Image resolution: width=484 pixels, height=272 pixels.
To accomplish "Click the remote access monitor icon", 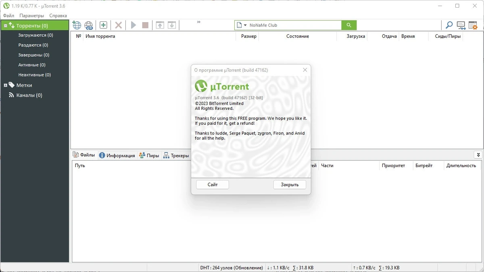I will (x=461, y=25).
